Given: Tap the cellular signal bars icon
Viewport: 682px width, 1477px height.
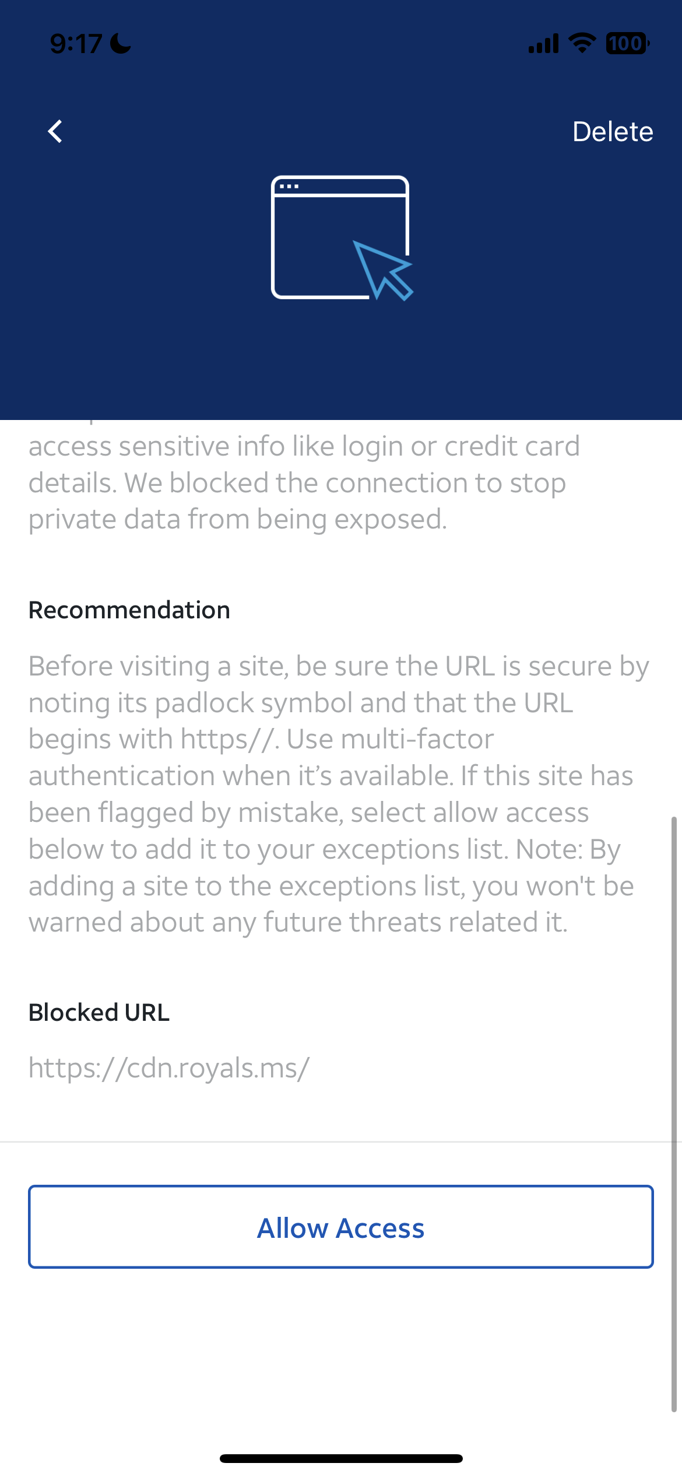Looking at the screenshot, I should [543, 44].
